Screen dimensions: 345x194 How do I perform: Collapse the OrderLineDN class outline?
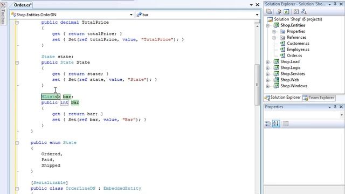coord(17,189)
